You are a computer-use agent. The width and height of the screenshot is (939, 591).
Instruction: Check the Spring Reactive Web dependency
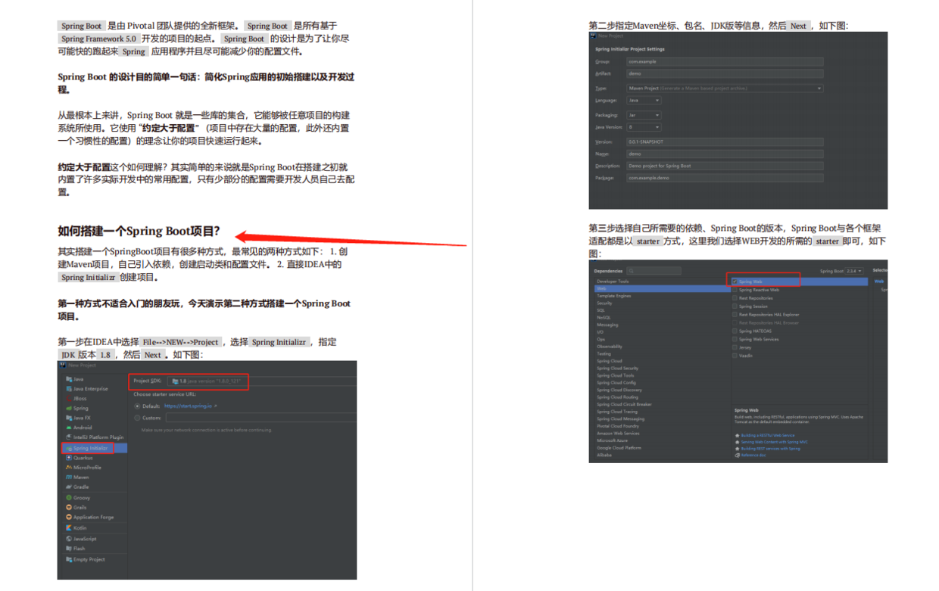(735, 290)
